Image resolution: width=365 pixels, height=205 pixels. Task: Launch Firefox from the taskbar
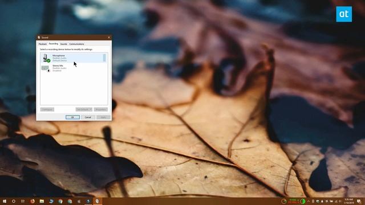click(x=33, y=201)
